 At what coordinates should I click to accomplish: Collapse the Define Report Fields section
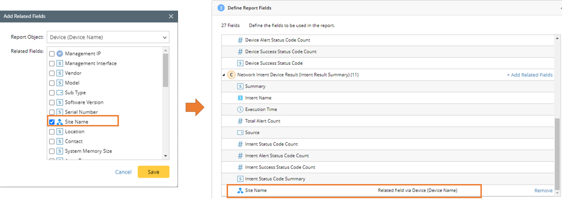tap(560, 8)
